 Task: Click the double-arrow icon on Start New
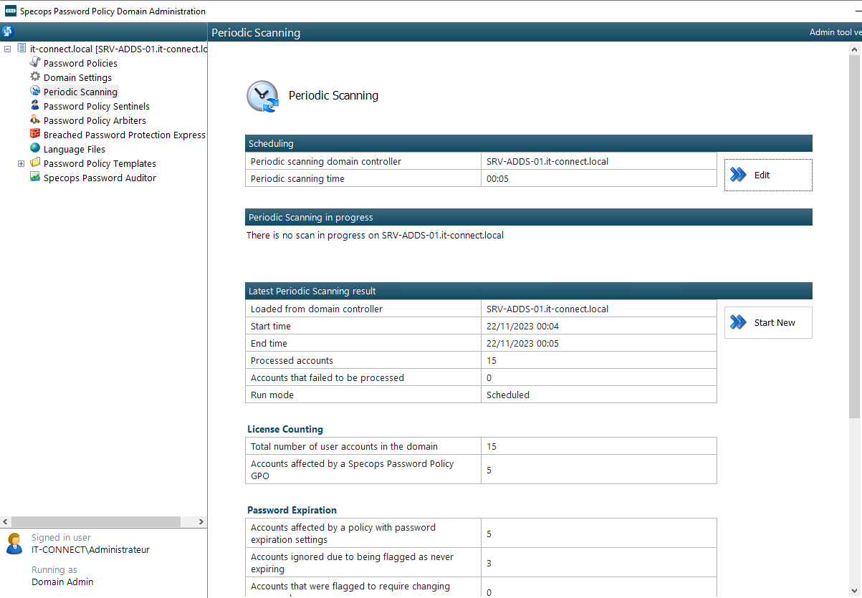pyautogui.click(x=738, y=322)
